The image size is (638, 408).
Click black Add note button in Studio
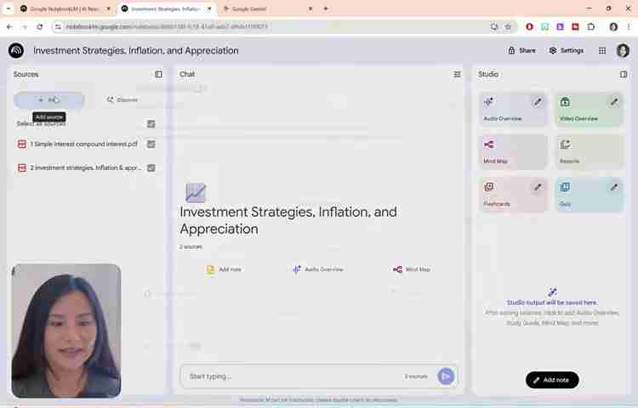pyautogui.click(x=552, y=380)
